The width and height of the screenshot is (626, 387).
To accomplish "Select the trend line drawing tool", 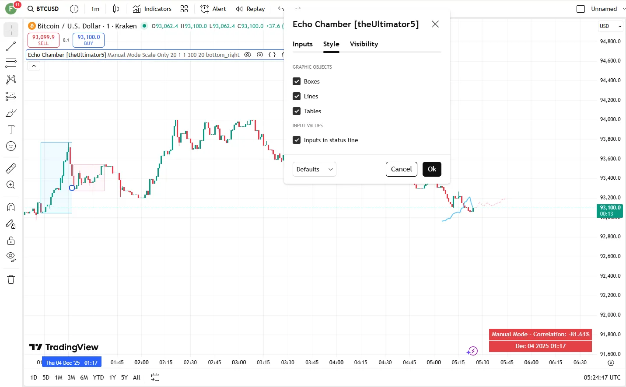I will [11, 46].
